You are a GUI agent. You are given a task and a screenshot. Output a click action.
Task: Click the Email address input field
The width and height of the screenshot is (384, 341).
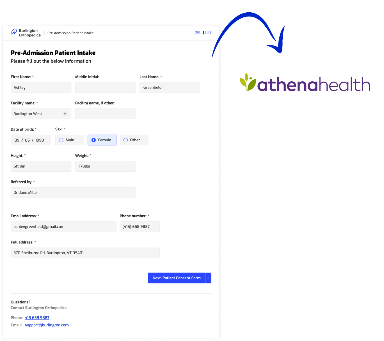63,227
